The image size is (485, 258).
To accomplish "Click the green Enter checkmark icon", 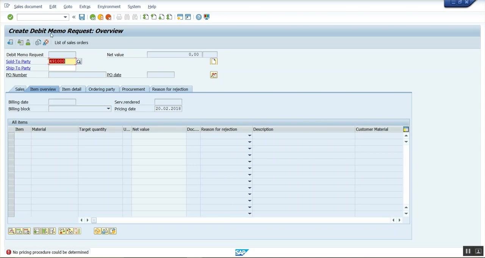I will click(10, 17).
